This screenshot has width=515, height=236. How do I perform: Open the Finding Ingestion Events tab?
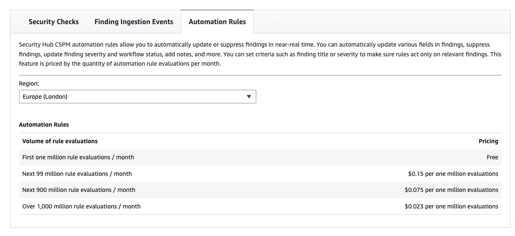(134, 22)
